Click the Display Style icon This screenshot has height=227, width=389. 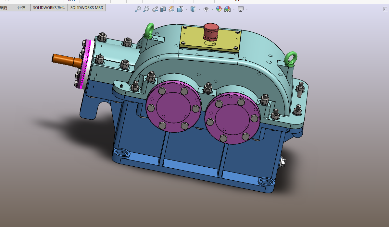193,9
